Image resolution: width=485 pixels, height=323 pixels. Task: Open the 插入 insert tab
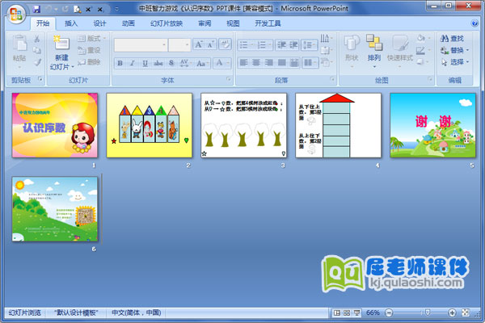pos(72,24)
